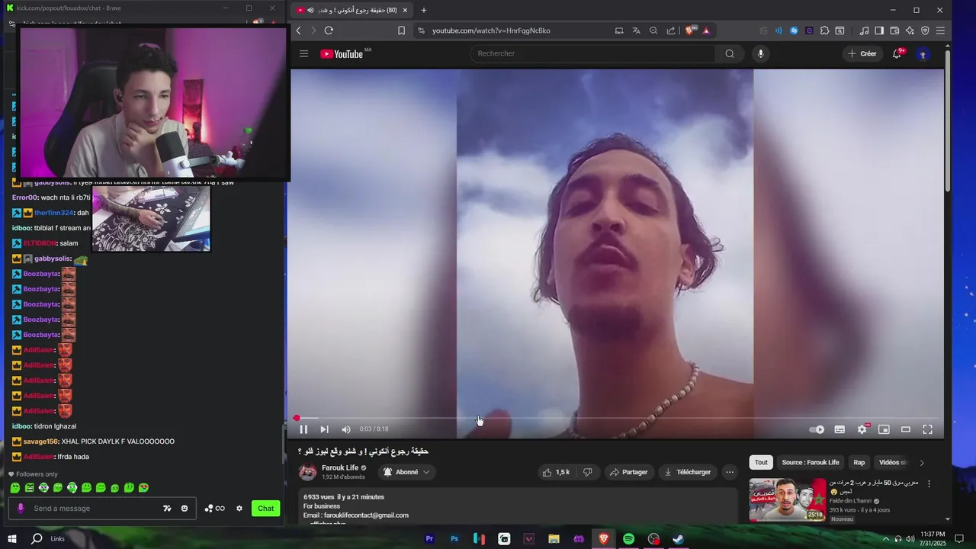Open Brave translate page icon
The width and height of the screenshot is (976, 549).
636,30
